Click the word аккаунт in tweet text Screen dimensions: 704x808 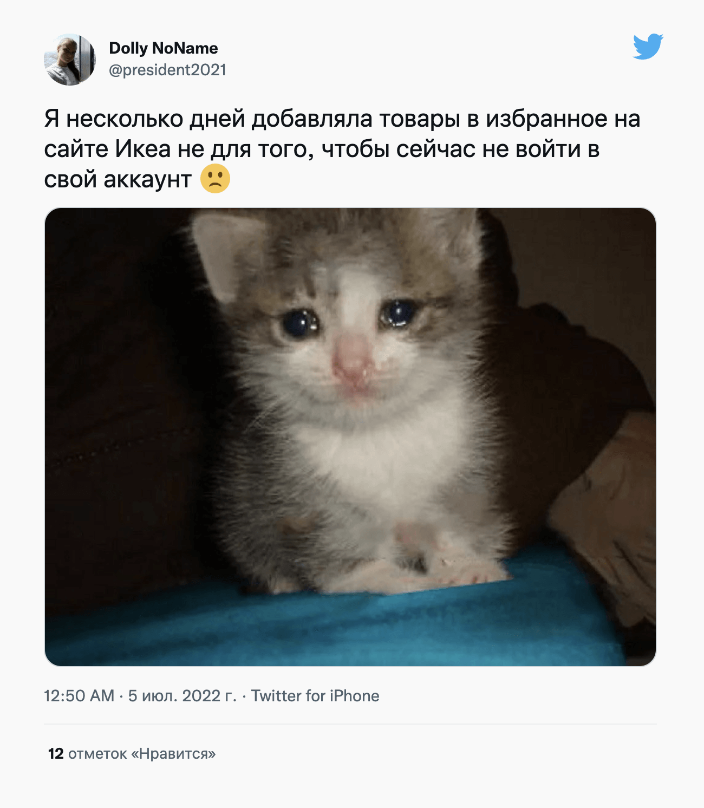(x=147, y=179)
